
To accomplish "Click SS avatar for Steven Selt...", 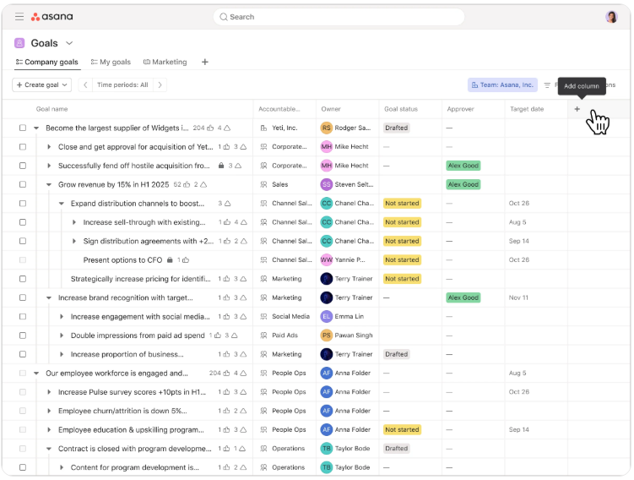I will (x=327, y=184).
